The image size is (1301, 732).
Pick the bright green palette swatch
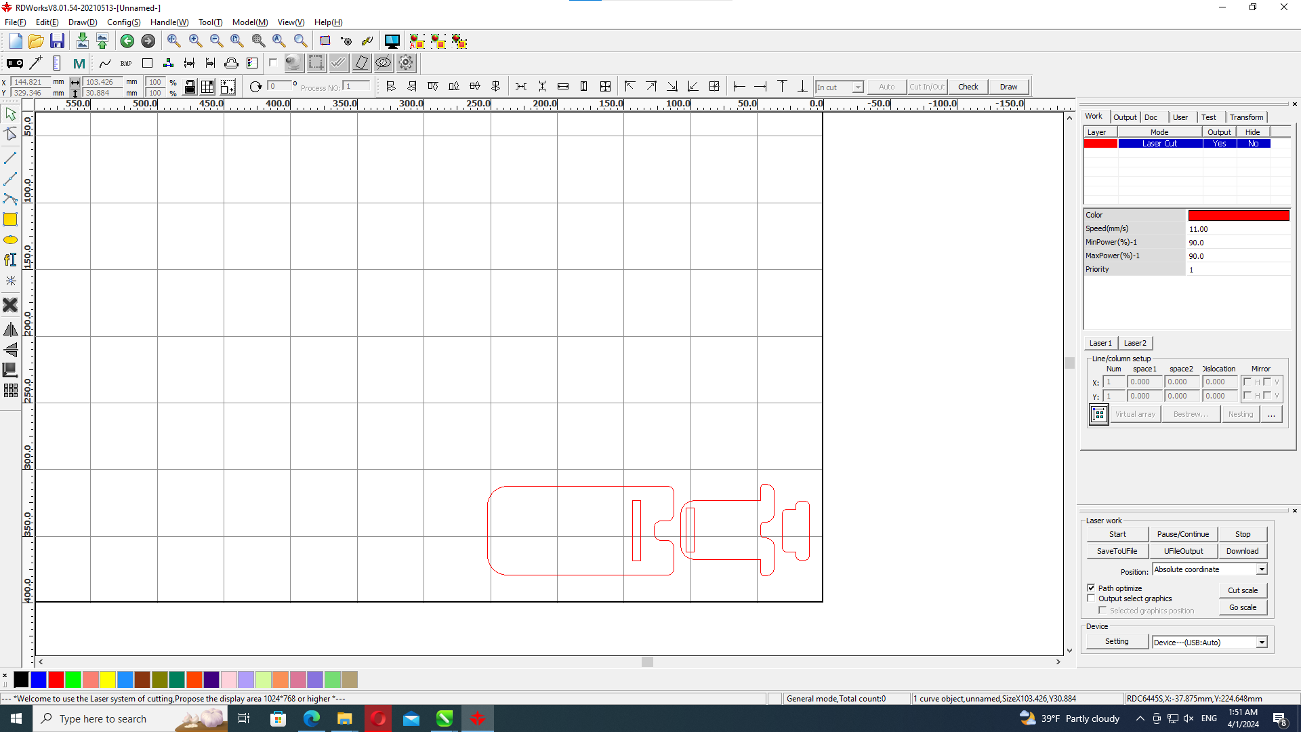click(73, 679)
